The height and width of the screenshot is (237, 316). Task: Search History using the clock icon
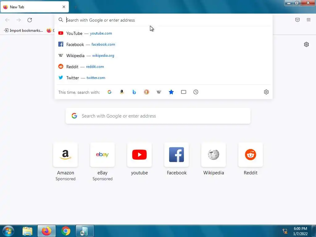[196, 92]
